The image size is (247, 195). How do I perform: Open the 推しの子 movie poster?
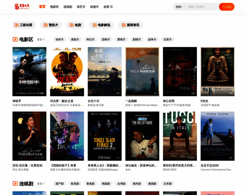pos(67,136)
